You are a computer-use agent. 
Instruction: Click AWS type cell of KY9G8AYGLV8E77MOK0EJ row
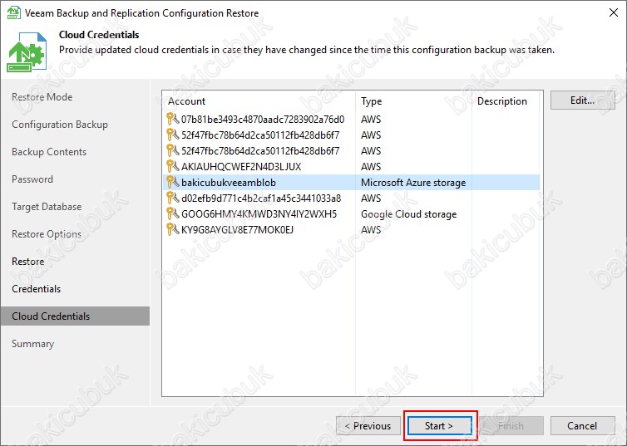(371, 230)
